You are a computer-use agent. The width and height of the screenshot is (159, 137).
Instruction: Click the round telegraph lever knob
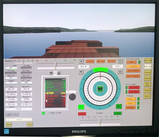point(72,97)
